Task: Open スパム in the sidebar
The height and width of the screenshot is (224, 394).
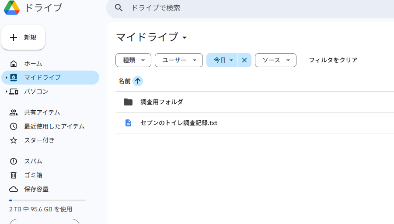Action: 33,161
